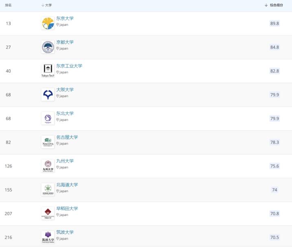Click the rank number 27
This screenshot has width=292, height=247.
coord(9,47)
